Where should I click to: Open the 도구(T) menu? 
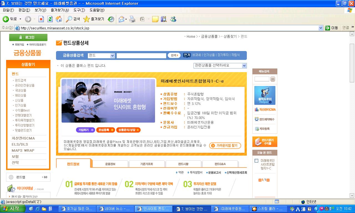point(79,10)
